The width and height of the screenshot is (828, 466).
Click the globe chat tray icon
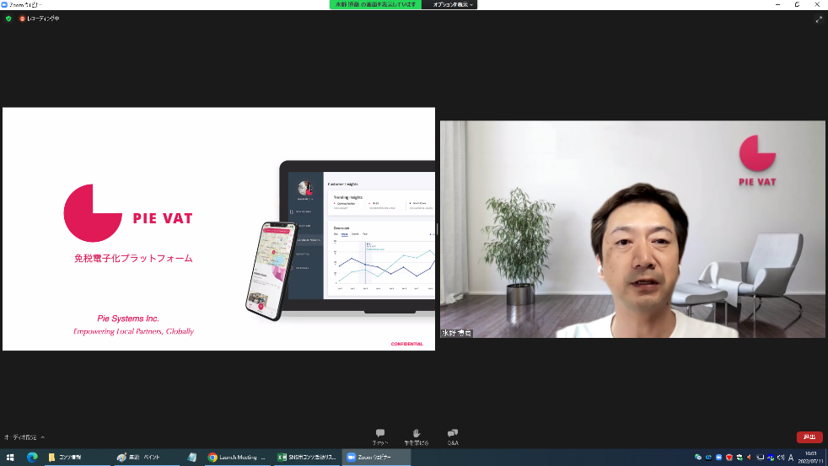(x=698, y=457)
